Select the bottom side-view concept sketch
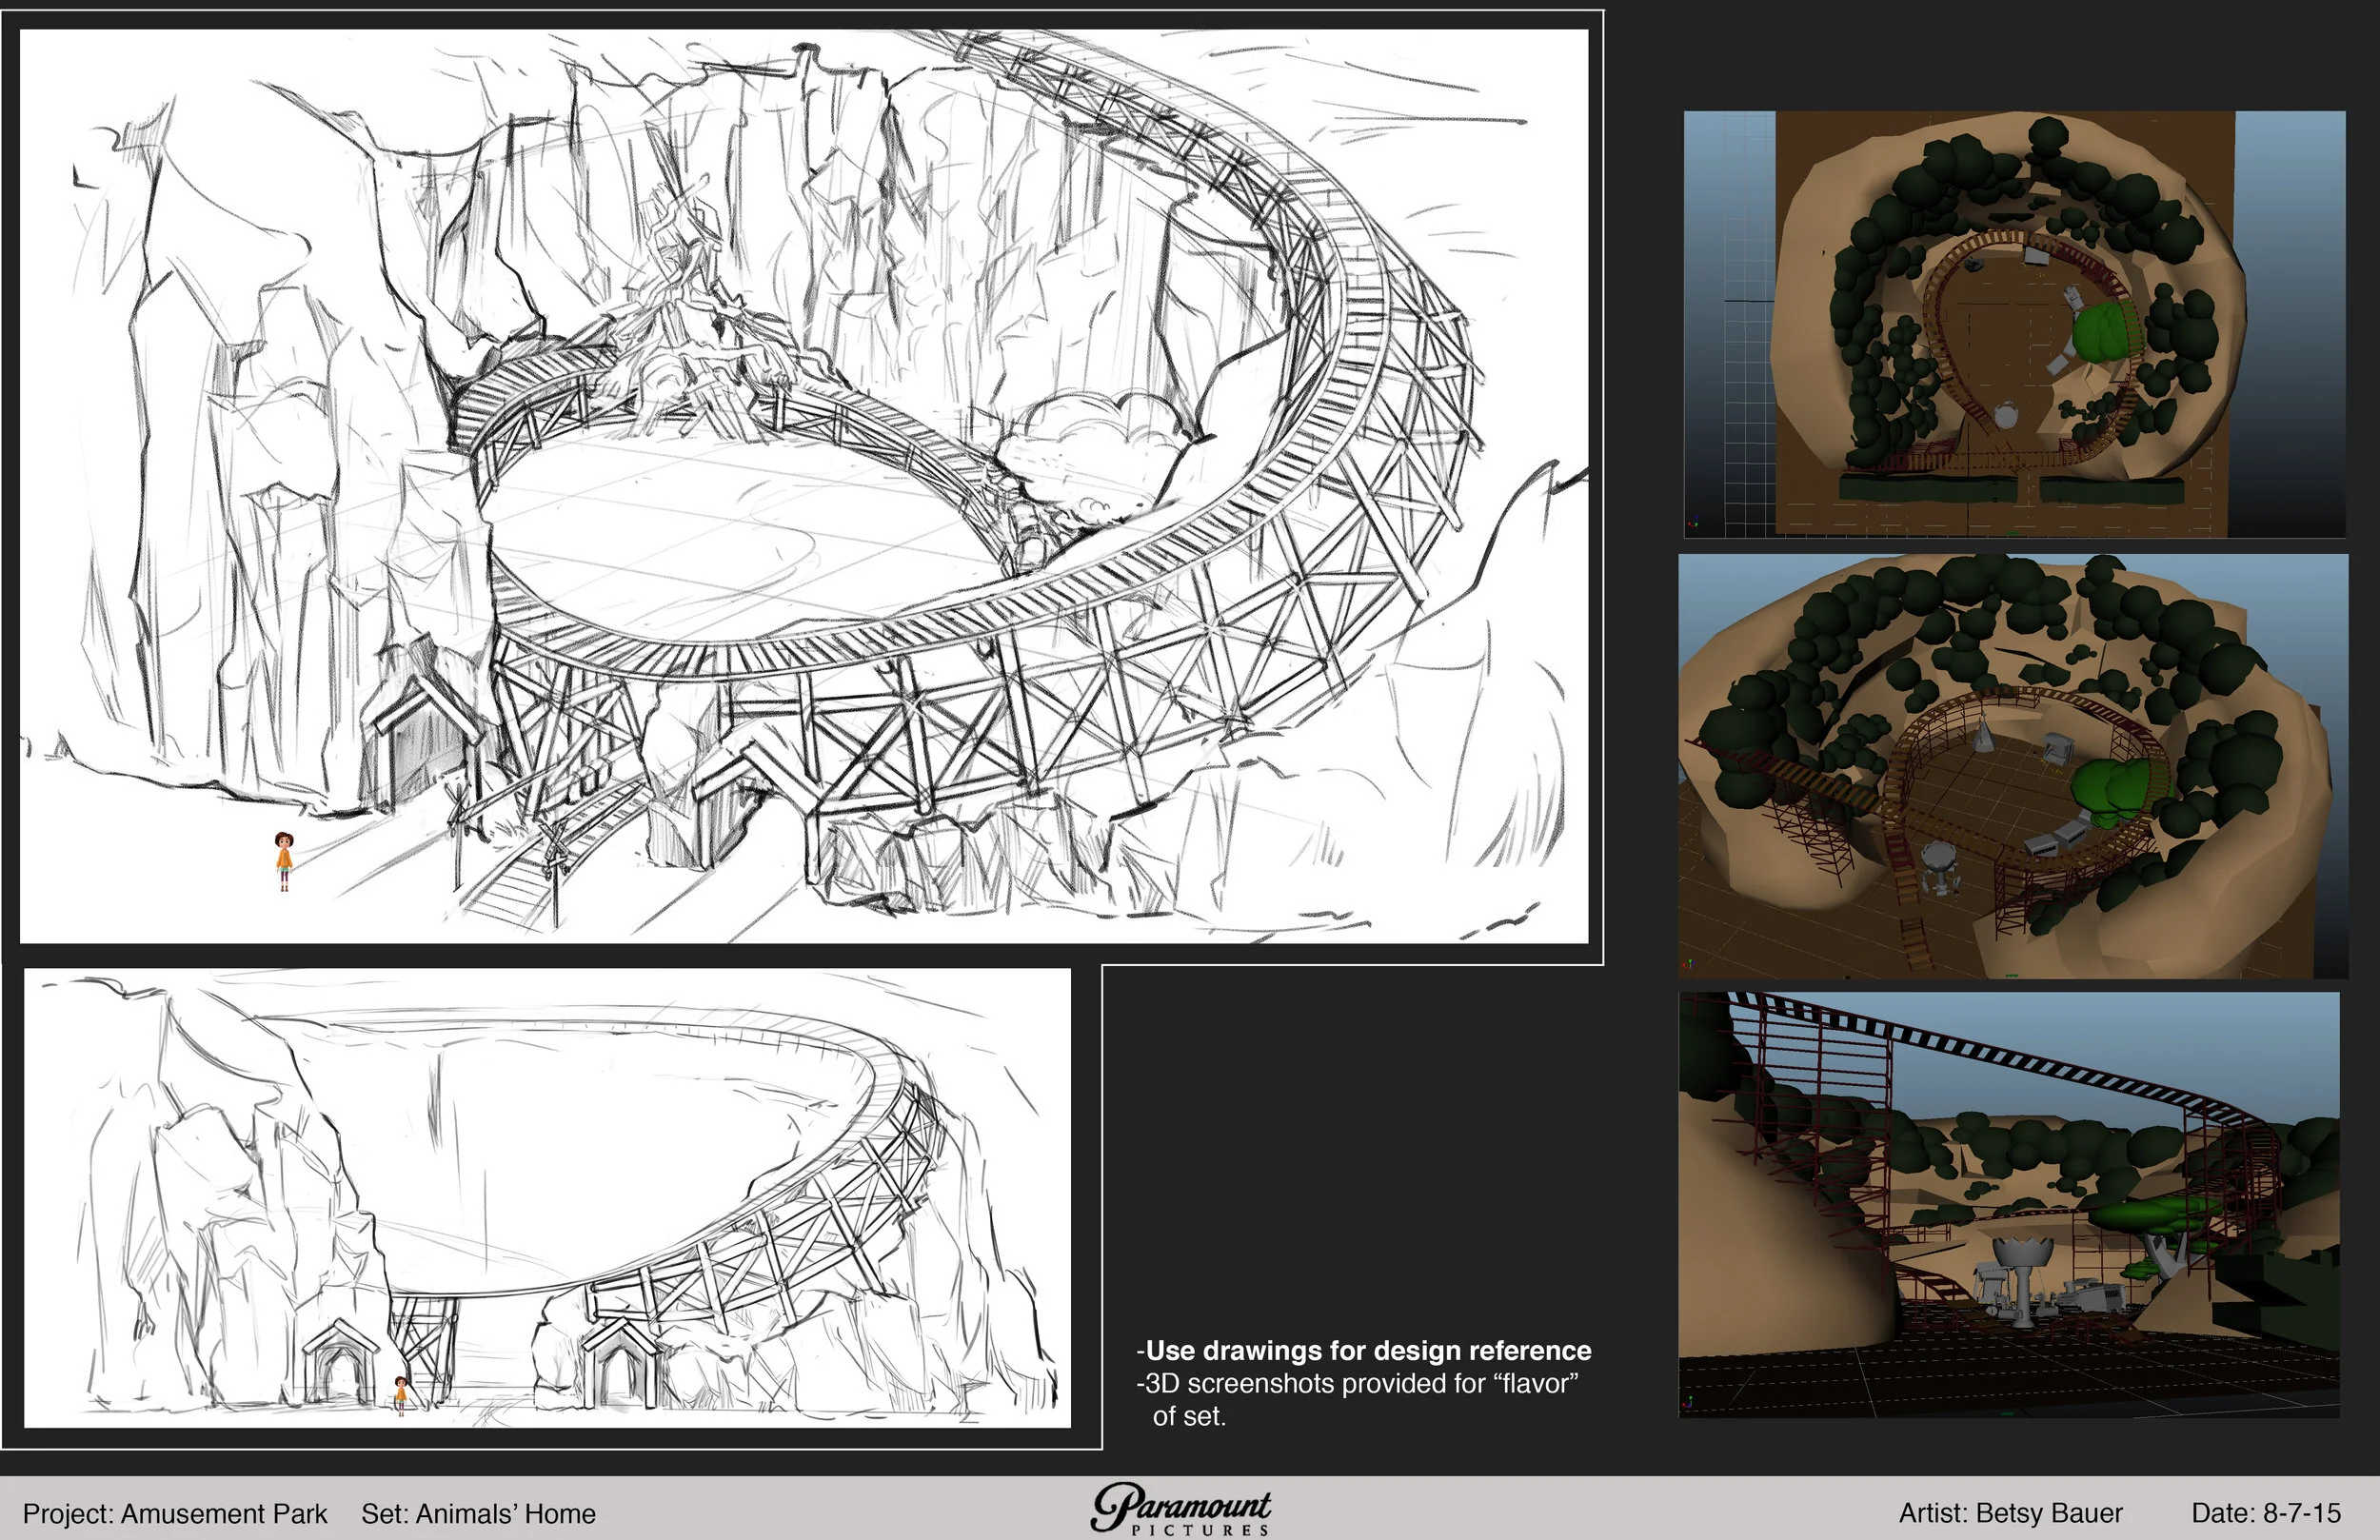This screenshot has height=1540, width=2380. (547, 1197)
